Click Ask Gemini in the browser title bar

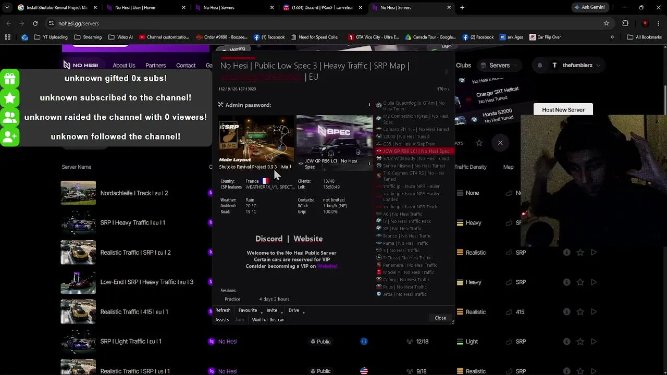589,7
